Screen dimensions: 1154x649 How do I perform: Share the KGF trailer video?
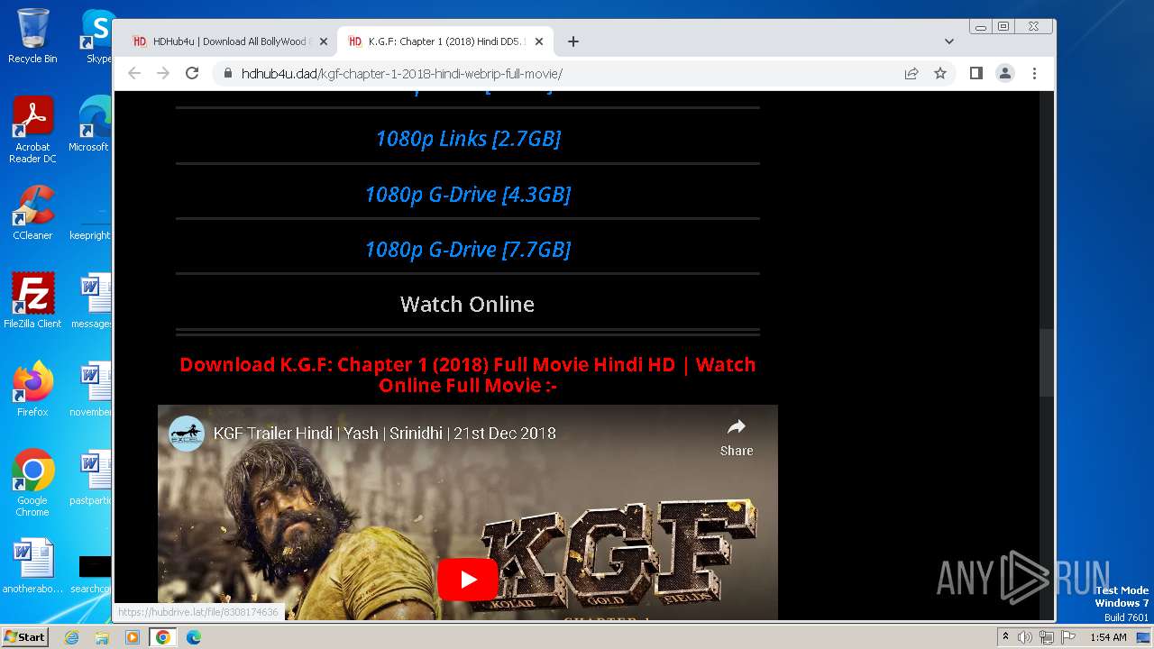point(737,436)
